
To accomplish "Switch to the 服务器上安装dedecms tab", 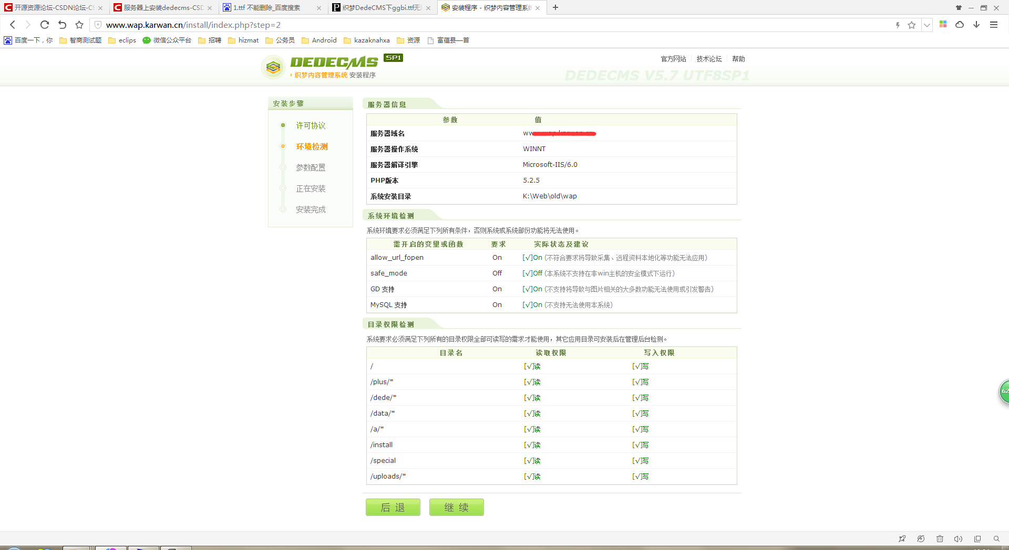I will 163,7.
